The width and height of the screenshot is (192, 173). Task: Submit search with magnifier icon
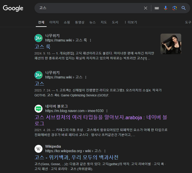point(184,8)
